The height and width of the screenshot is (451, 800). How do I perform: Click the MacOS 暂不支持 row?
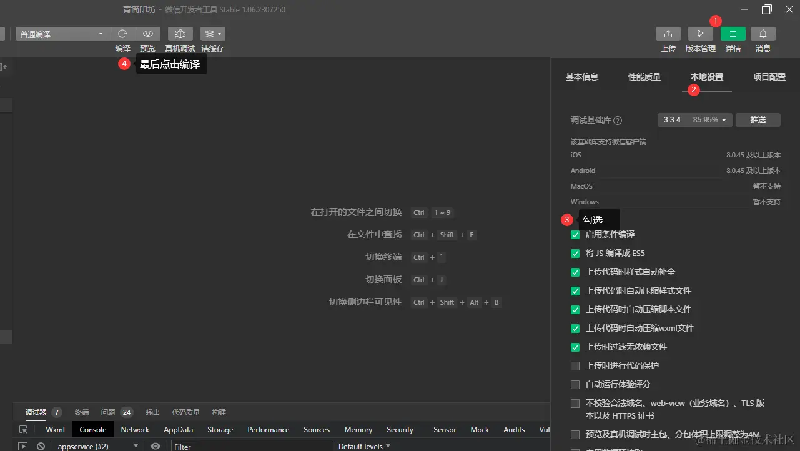click(676, 186)
